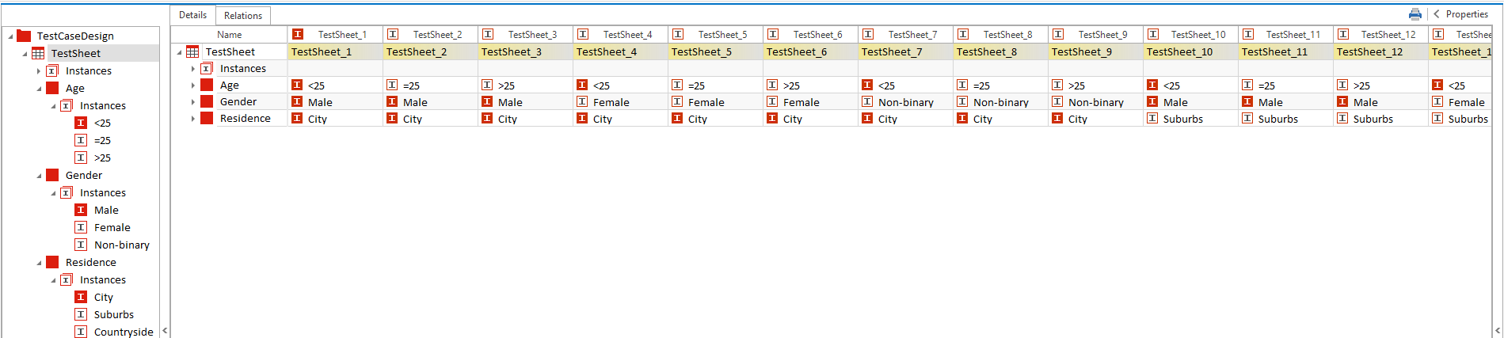This screenshot has width=1504, height=338.
Task: Click the red Residence icon in the grid row
Action: pos(207,118)
